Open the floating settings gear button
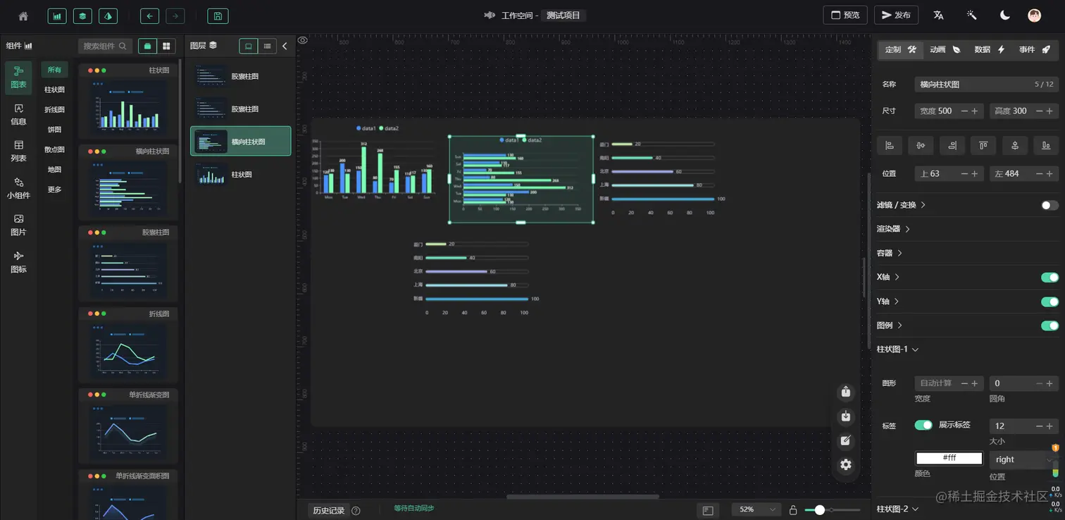1065x520 pixels. click(846, 464)
